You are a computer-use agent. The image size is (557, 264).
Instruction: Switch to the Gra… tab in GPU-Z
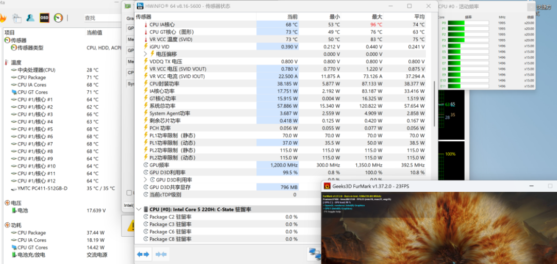[129, 18]
